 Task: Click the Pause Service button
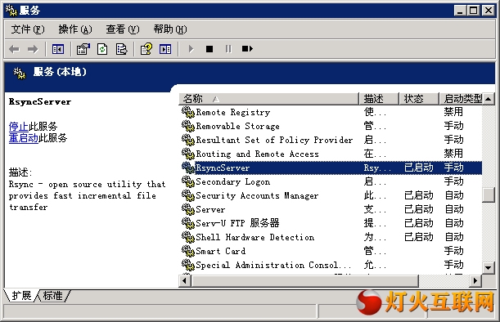pyautogui.click(x=228, y=49)
